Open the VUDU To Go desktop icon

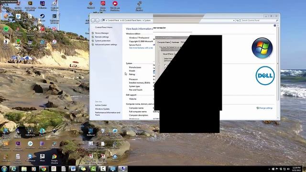pyautogui.click(x=30, y=132)
